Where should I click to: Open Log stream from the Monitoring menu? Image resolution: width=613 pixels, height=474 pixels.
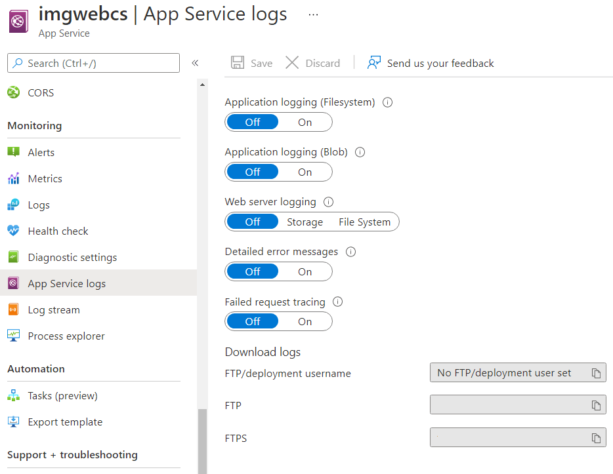tap(54, 310)
